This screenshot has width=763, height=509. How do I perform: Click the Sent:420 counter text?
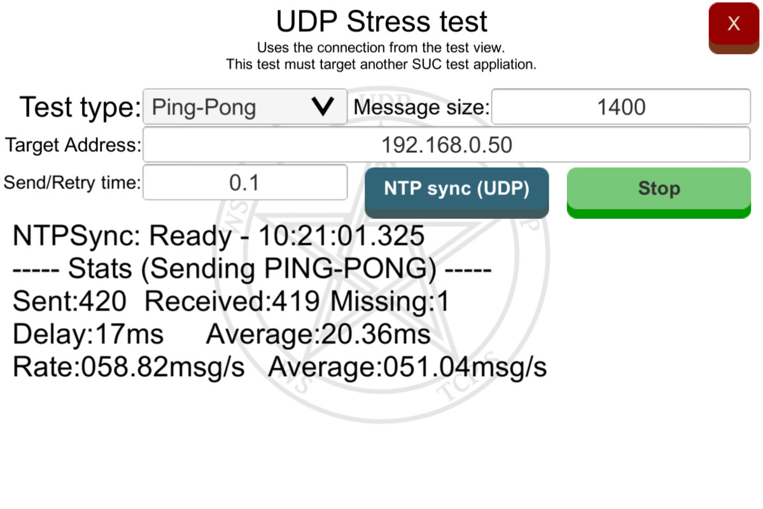click(x=69, y=301)
